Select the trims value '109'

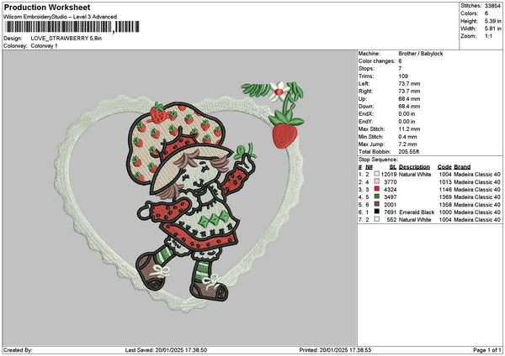tap(403, 76)
